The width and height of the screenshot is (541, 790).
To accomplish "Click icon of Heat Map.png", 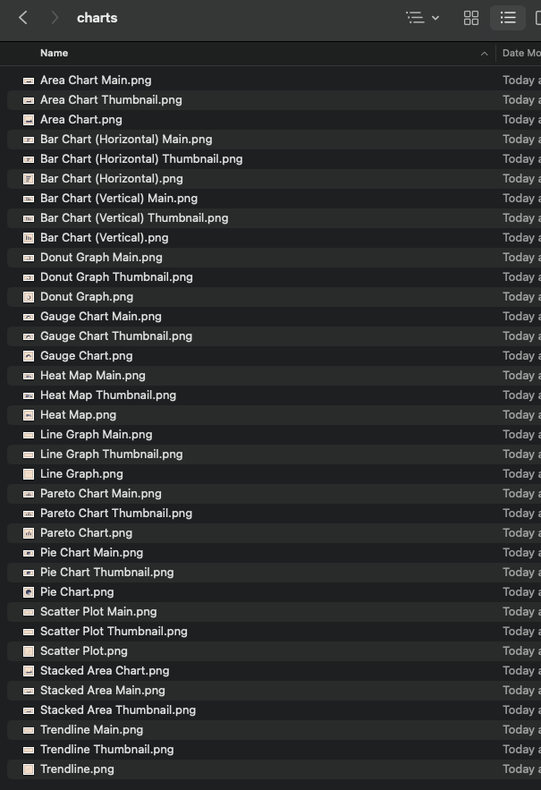I will pos(29,415).
